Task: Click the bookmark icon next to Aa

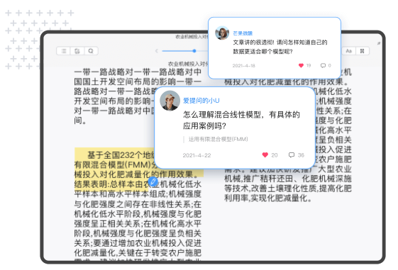Action: pos(363,51)
